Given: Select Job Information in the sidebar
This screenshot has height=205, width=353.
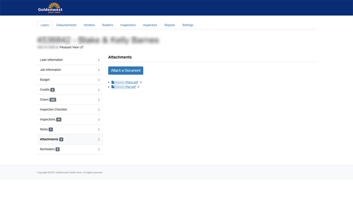Looking at the screenshot, I should point(50,70).
